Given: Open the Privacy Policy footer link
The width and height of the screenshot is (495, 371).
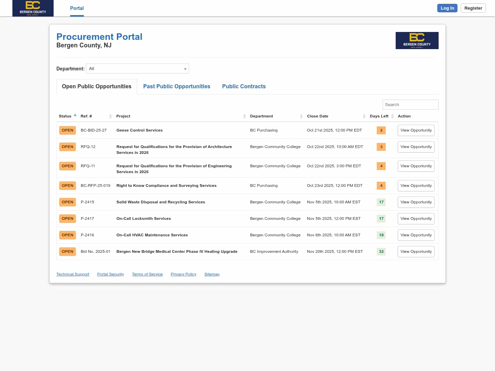Looking at the screenshot, I should tap(183, 274).
